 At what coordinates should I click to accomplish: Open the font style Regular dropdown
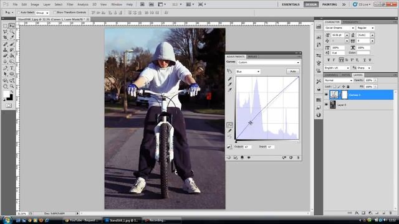tap(365, 27)
